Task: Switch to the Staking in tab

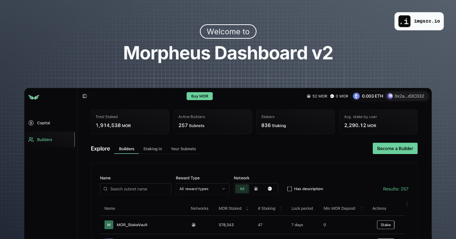Action: pyautogui.click(x=152, y=149)
